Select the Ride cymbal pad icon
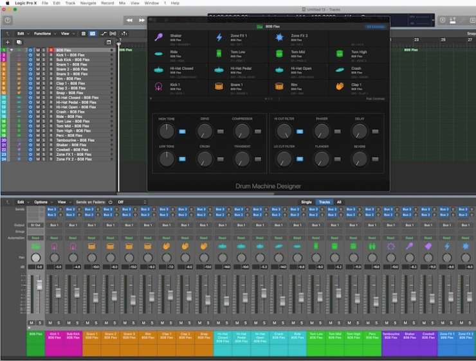Image resolution: width=476 pixels, height=361 pixels. click(158, 54)
